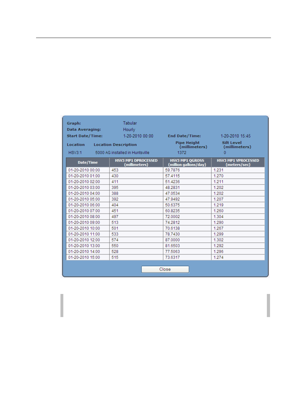This screenshot has width=302, height=418.
Task: Select depth value 430
Action: coord(115,176)
